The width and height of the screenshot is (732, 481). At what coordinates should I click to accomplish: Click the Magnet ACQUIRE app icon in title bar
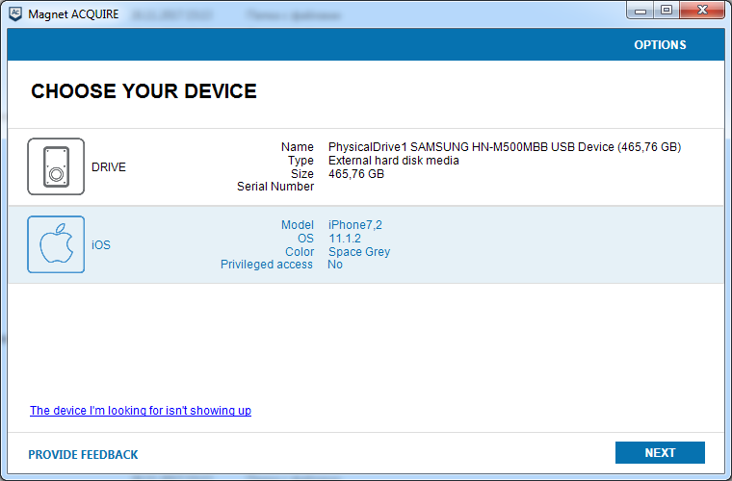(x=15, y=13)
